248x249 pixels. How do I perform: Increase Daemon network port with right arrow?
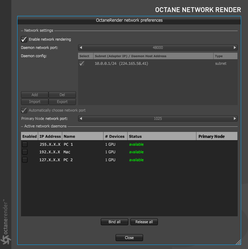(x=235, y=48)
